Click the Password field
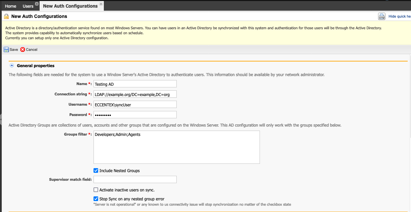 [135, 115]
